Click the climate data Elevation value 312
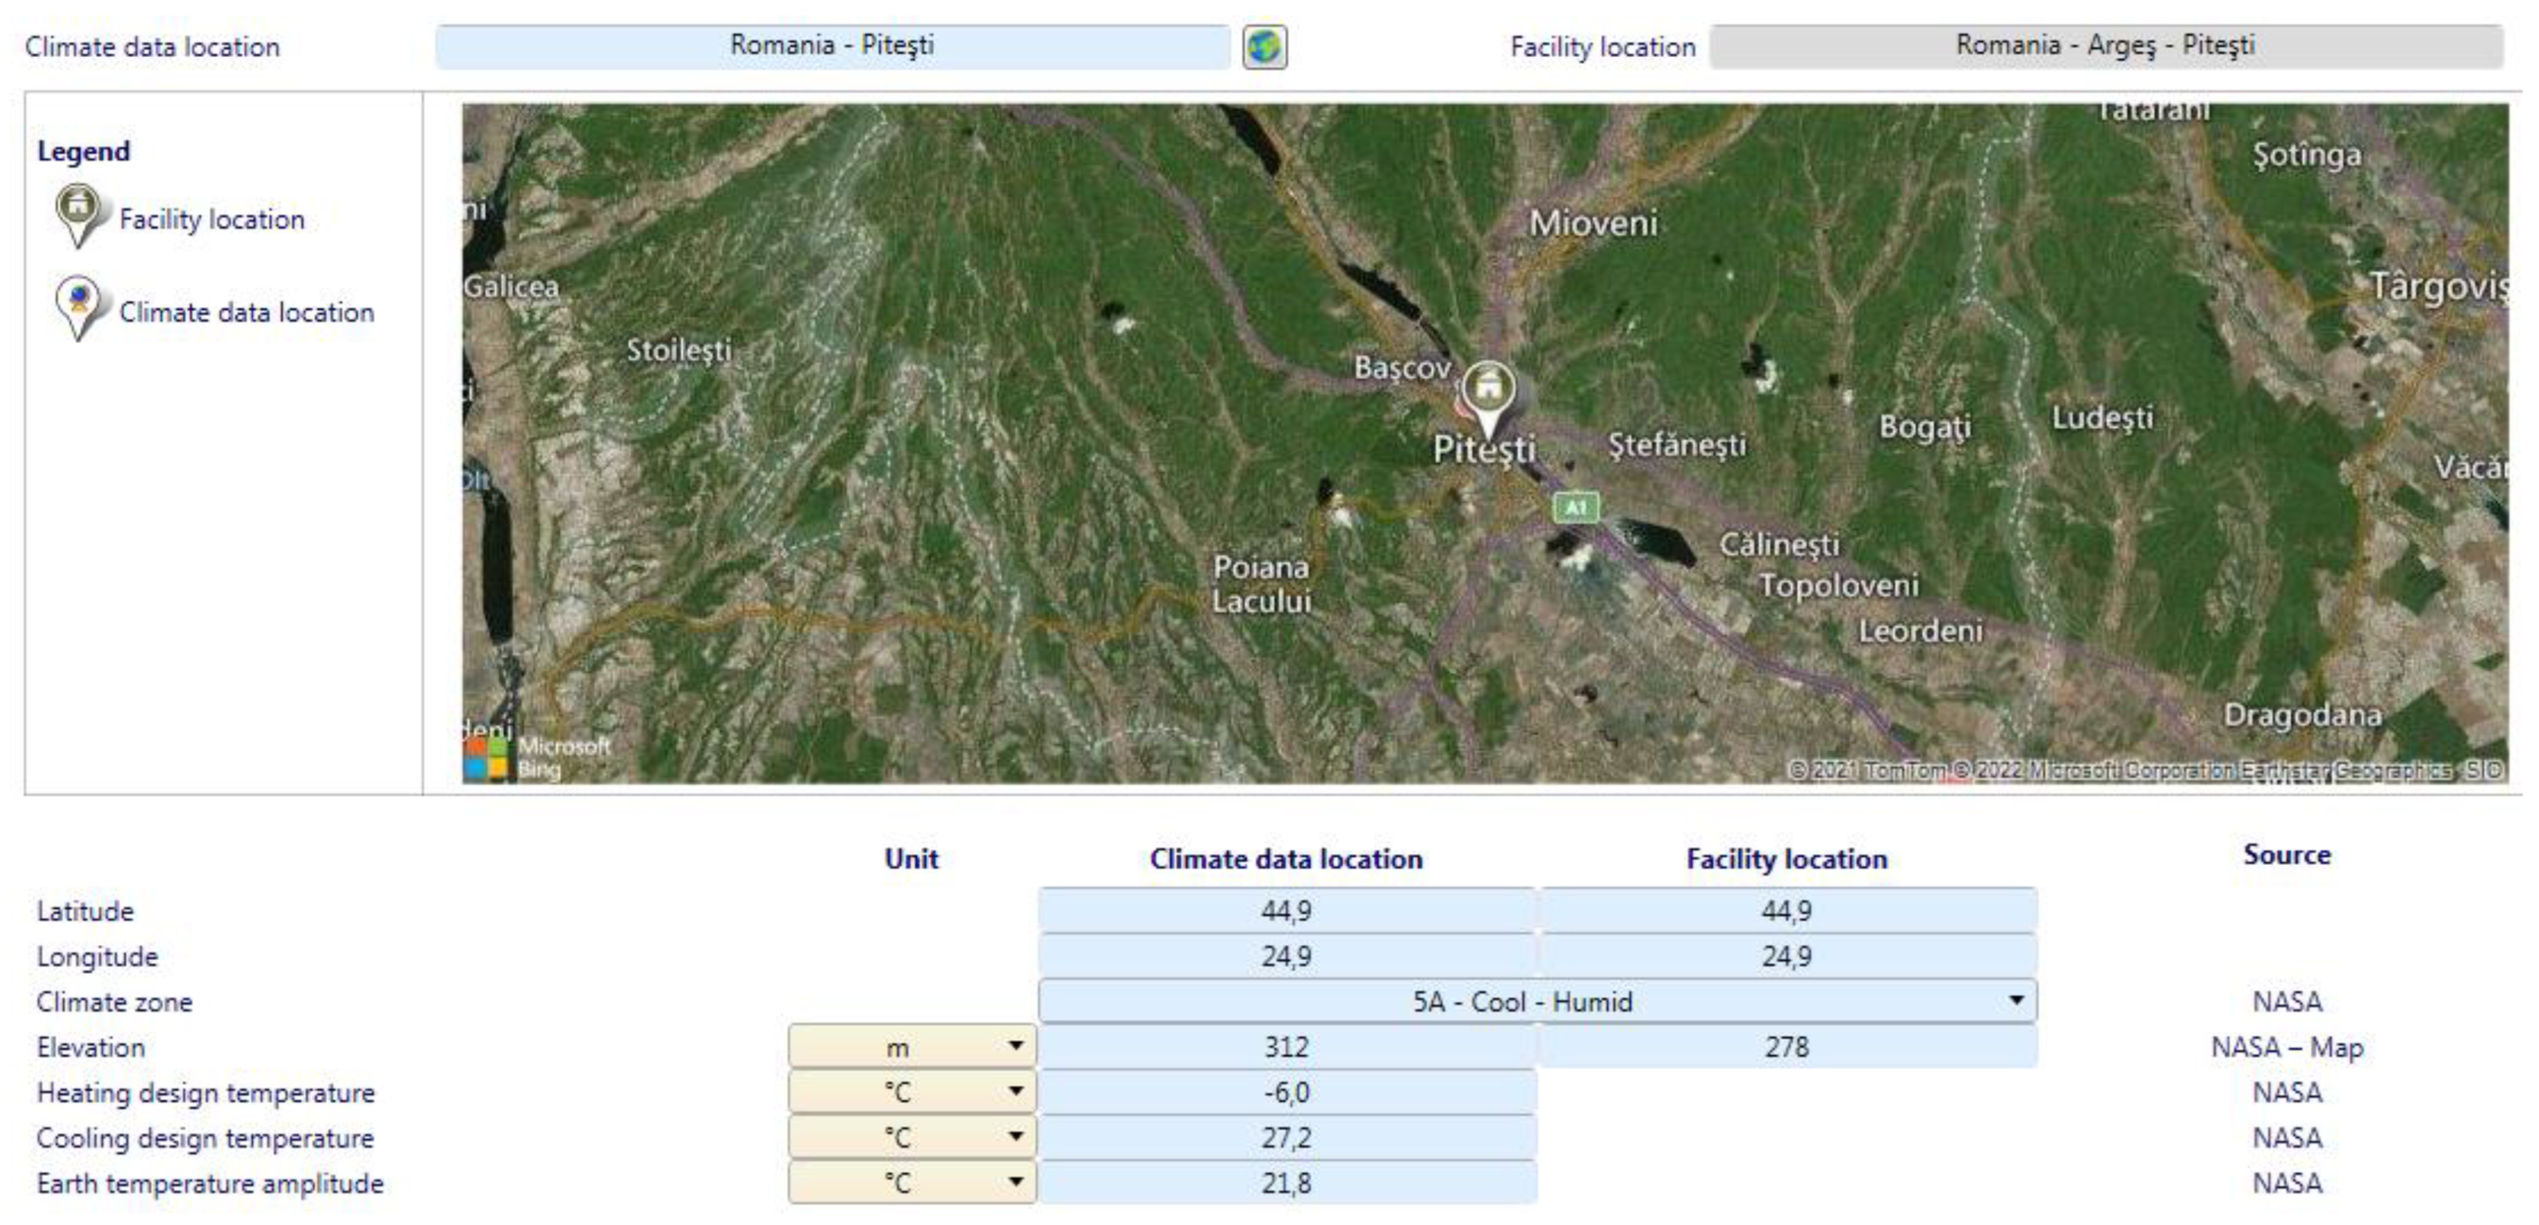This screenshot has height=1225, width=2539. point(1285,1046)
